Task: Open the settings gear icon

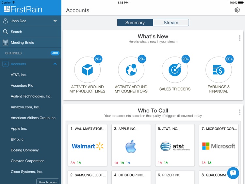Action: pos(237,10)
